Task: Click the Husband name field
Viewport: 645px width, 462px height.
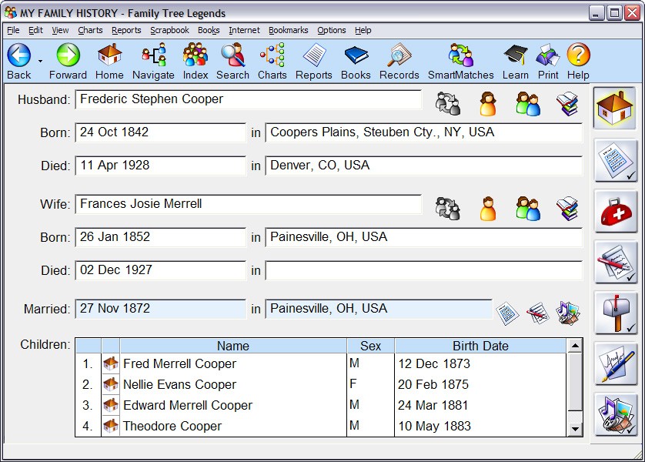Action: (x=248, y=99)
